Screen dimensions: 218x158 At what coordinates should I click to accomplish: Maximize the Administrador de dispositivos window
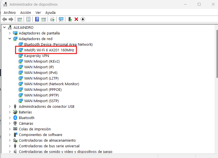pyautogui.click(x=199, y=4)
